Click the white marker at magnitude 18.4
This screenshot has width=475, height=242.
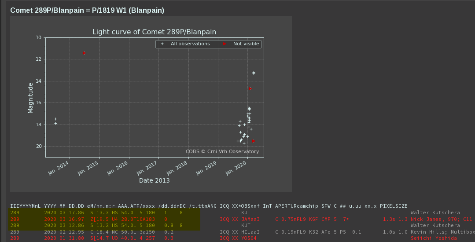point(251,129)
